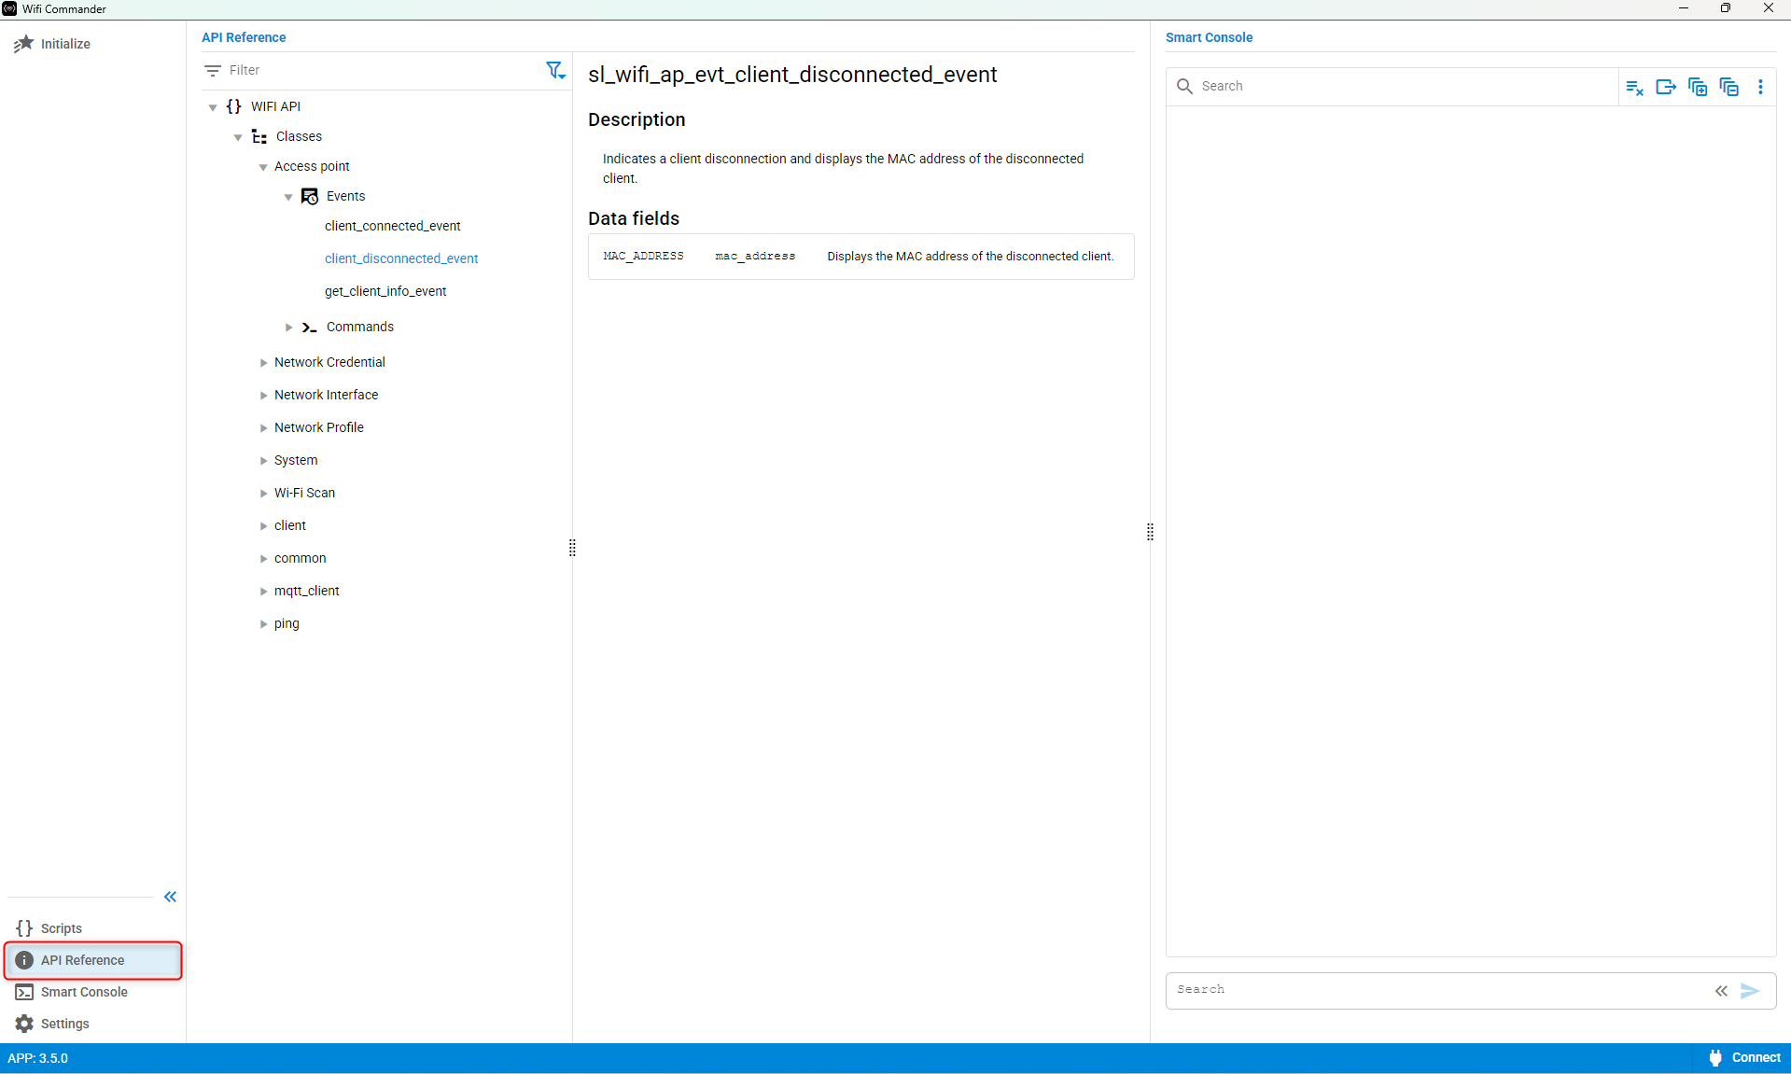Click the Events folder icon
The height and width of the screenshot is (1074, 1791).
pyautogui.click(x=310, y=196)
